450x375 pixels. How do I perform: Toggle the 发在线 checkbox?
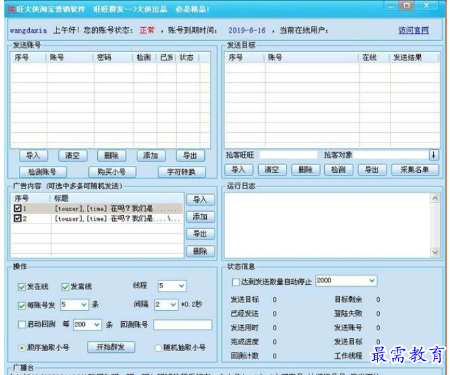pos(22,287)
